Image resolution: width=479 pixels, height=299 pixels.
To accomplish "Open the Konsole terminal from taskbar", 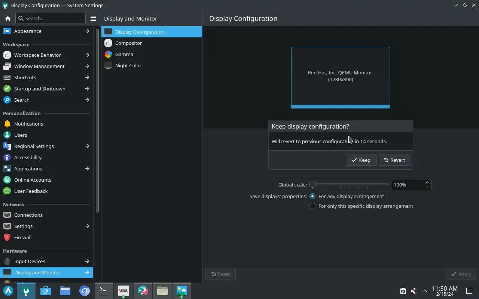I will (104, 290).
